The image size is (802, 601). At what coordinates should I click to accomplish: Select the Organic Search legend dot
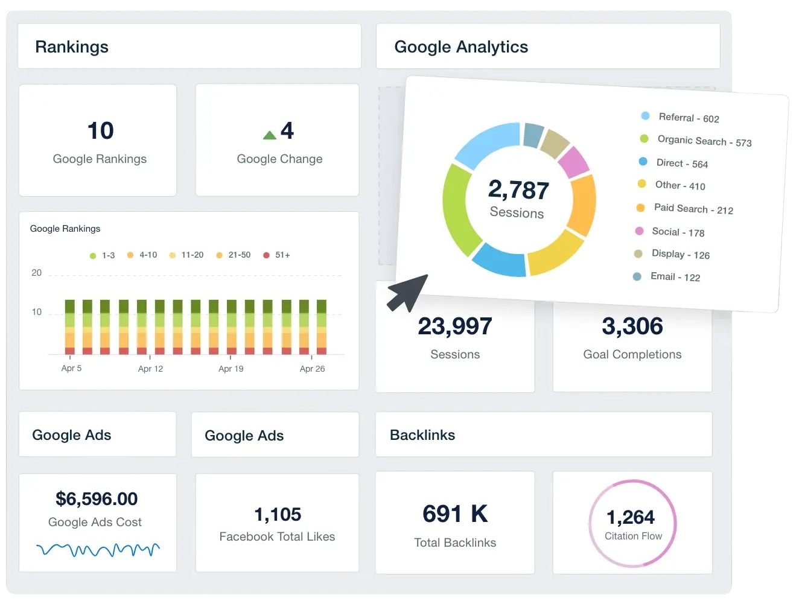click(644, 139)
